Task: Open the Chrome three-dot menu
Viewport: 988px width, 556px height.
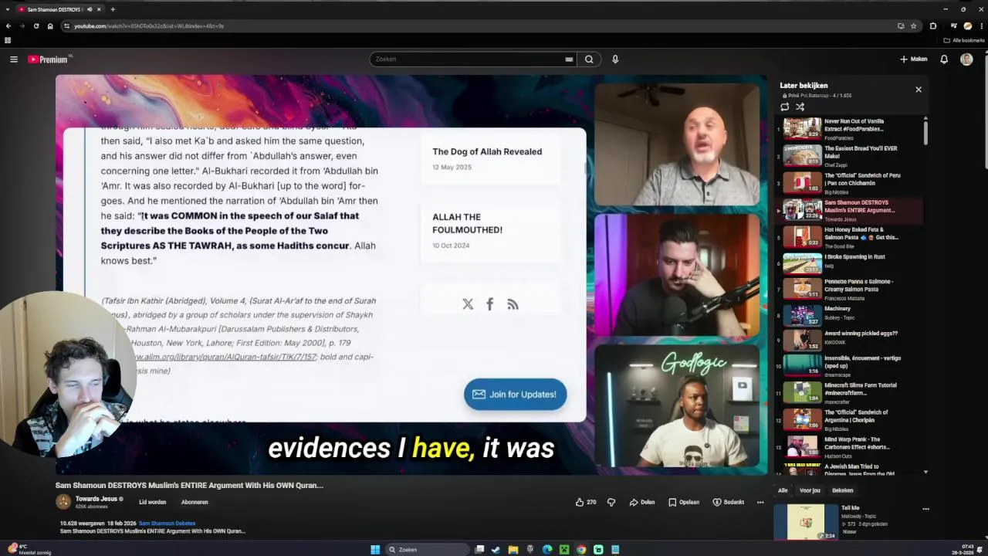Action: pyautogui.click(x=981, y=26)
